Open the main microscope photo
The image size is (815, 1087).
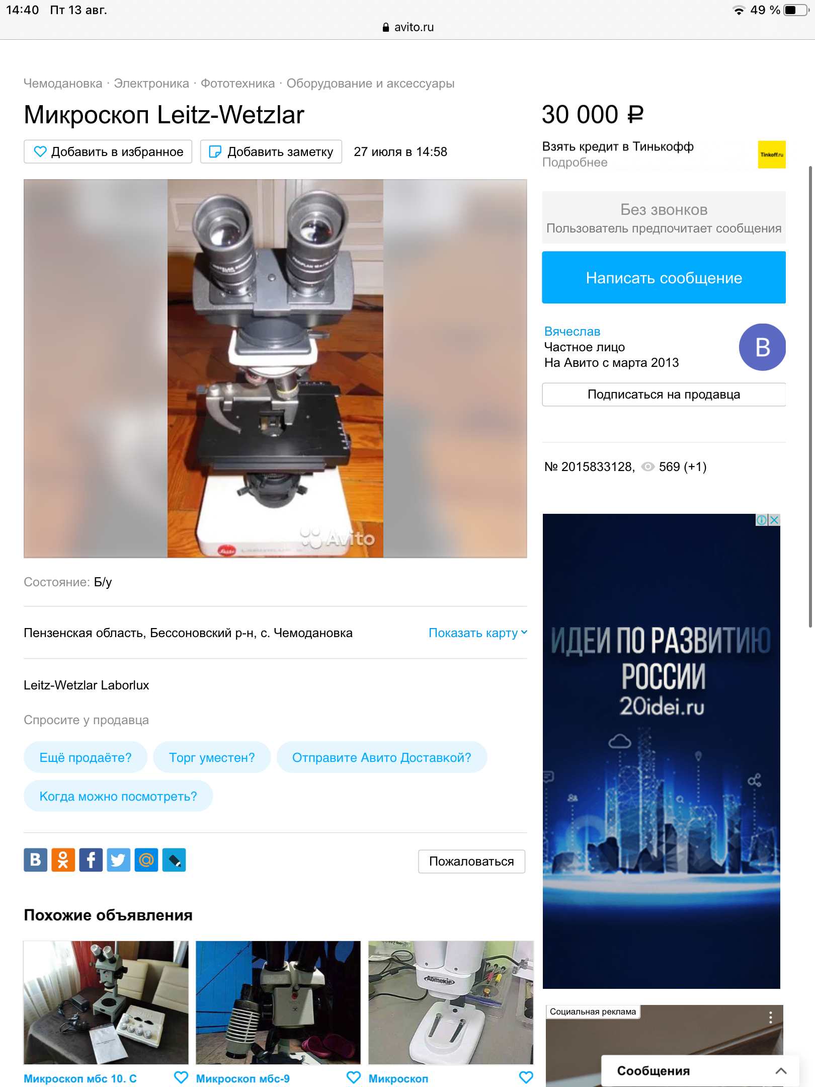(x=275, y=368)
